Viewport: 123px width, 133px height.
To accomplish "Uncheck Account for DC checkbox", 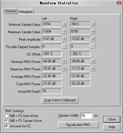I will [7, 126].
